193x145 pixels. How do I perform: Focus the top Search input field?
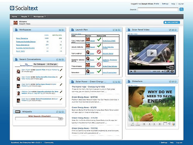point(158,9)
